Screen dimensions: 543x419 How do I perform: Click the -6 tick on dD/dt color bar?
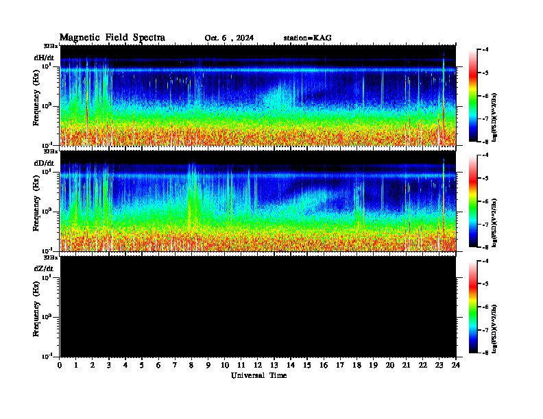click(485, 201)
